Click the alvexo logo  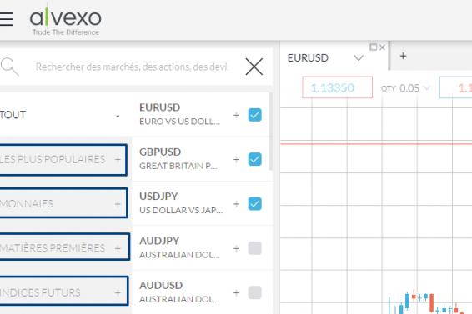(65, 19)
